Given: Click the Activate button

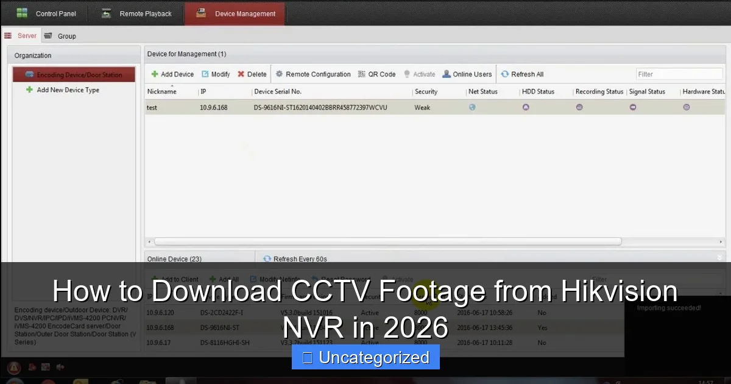Looking at the screenshot, I should click(x=419, y=74).
